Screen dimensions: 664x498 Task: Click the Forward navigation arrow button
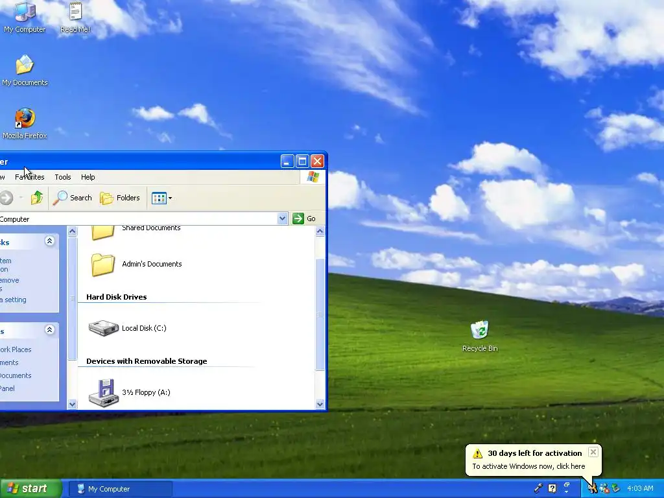pos(6,198)
